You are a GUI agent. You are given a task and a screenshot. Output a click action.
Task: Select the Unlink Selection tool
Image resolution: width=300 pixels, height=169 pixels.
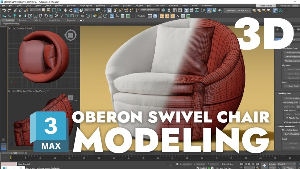tap(21, 10)
